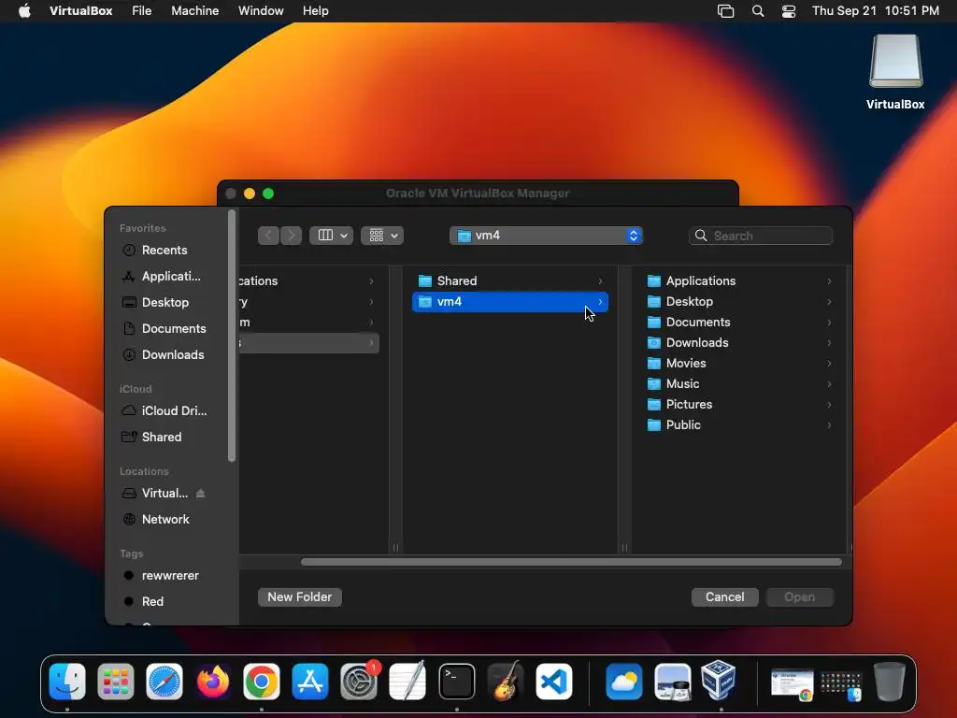Image resolution: width=957 pixels, height=718 pixels.
Task: Open TextEdit from the Dock
Action: 407,682
